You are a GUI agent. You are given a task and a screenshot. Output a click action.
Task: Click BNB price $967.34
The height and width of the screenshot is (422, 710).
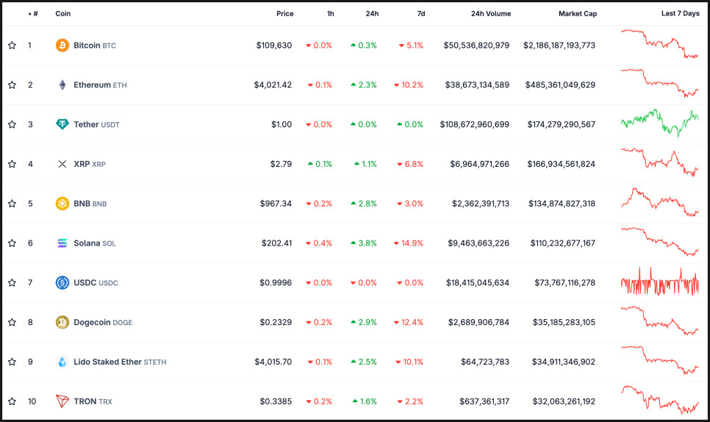click(276, 204)
